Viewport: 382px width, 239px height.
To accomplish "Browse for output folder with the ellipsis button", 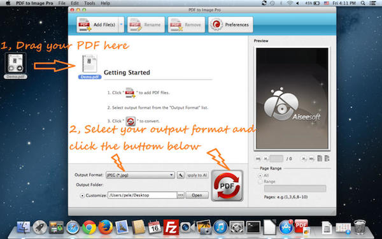I will [x=181, y=195].
